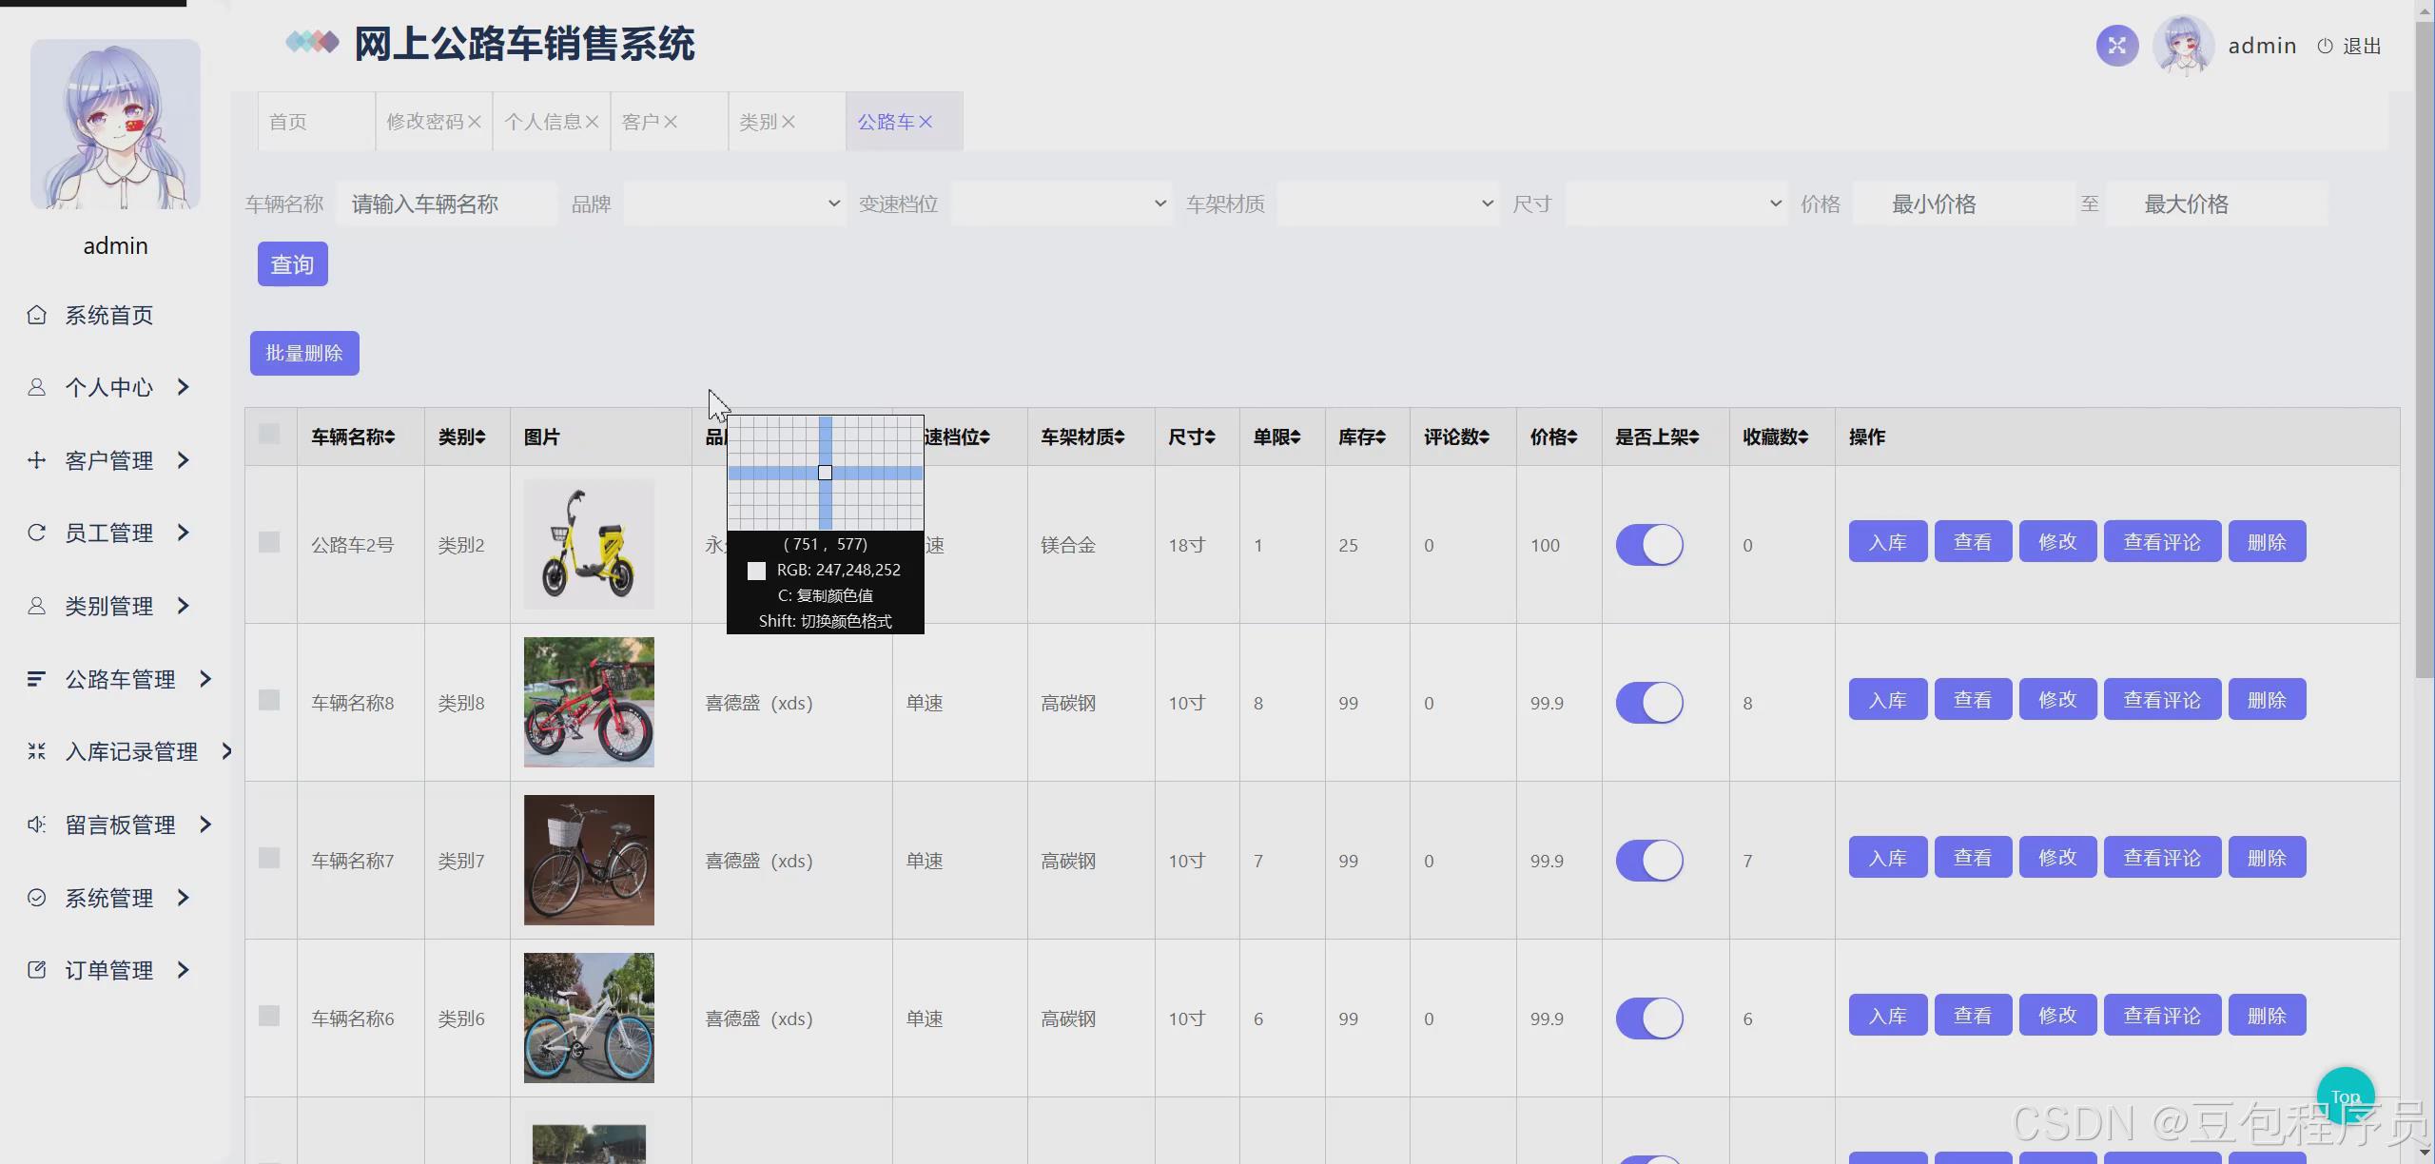2435x1164 pixels.
Task: Close the 类别 tab using X icon
Action: pos(789,122)
